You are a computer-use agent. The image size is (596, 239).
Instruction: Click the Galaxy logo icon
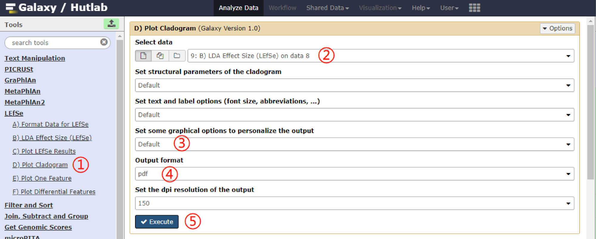coord(11,8)
